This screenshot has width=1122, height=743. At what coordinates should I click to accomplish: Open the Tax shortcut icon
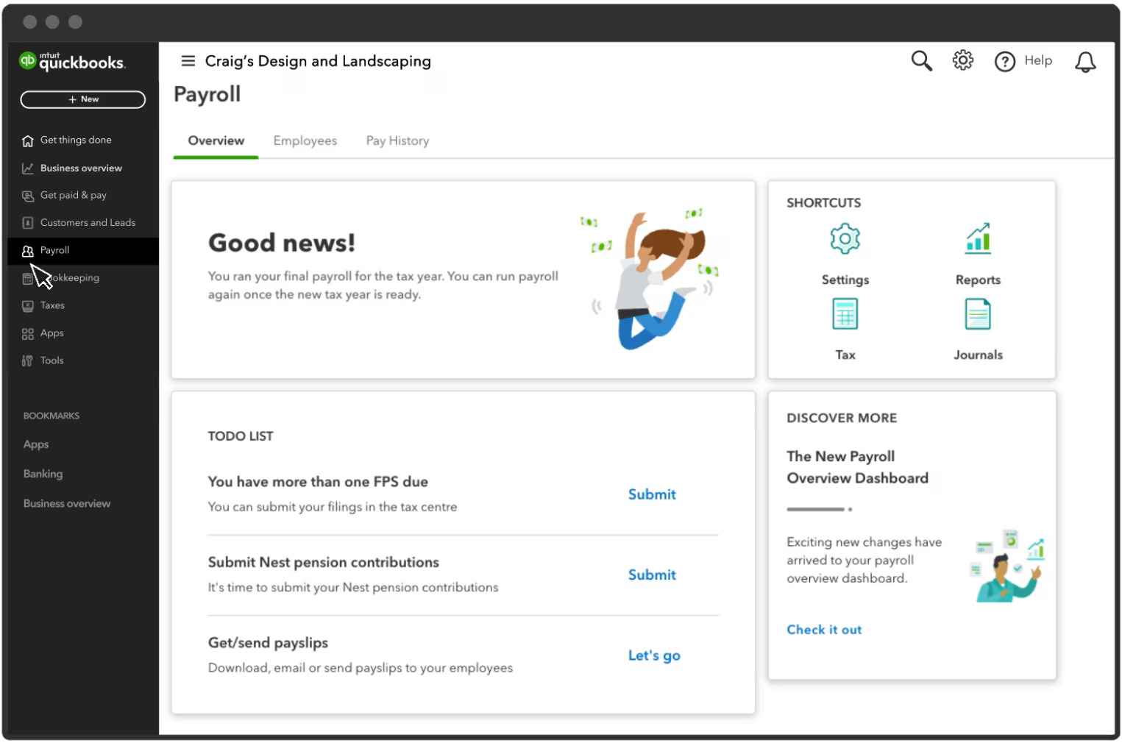coord(845,313)
